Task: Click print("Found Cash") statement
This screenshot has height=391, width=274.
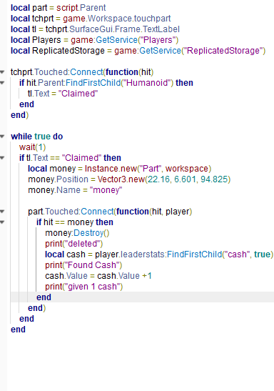Action: pos(83,265)
